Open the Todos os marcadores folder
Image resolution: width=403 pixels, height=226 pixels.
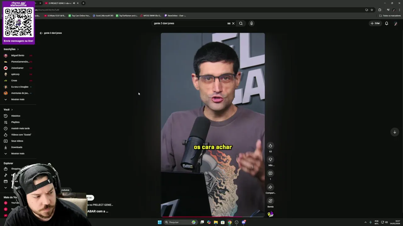click(x=390, y=15)
